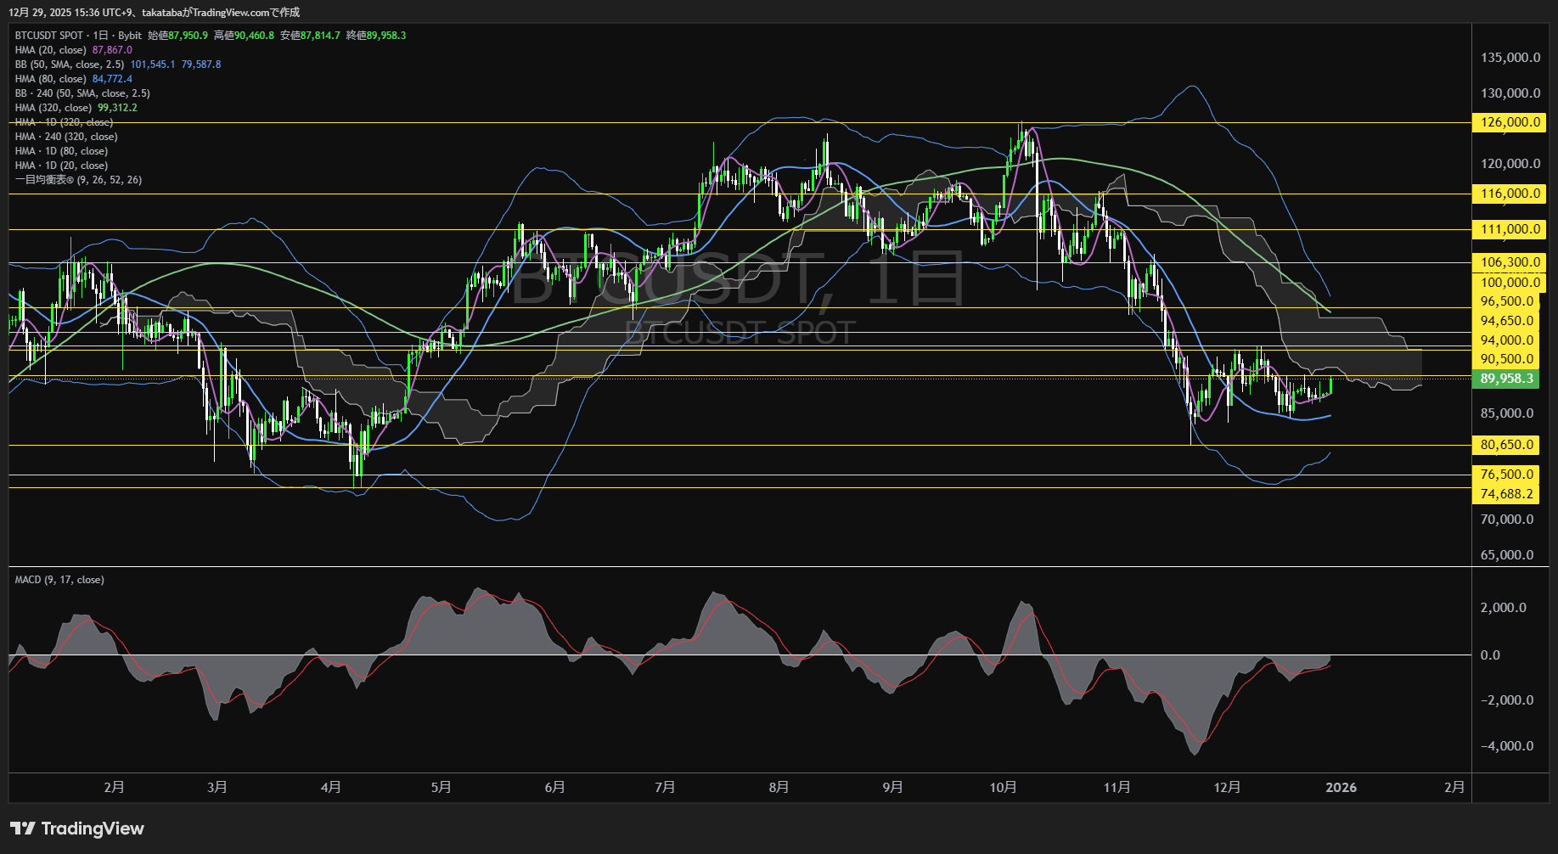
Task: Click the 80,650.0 support level label
Action: coord(1507,445)
